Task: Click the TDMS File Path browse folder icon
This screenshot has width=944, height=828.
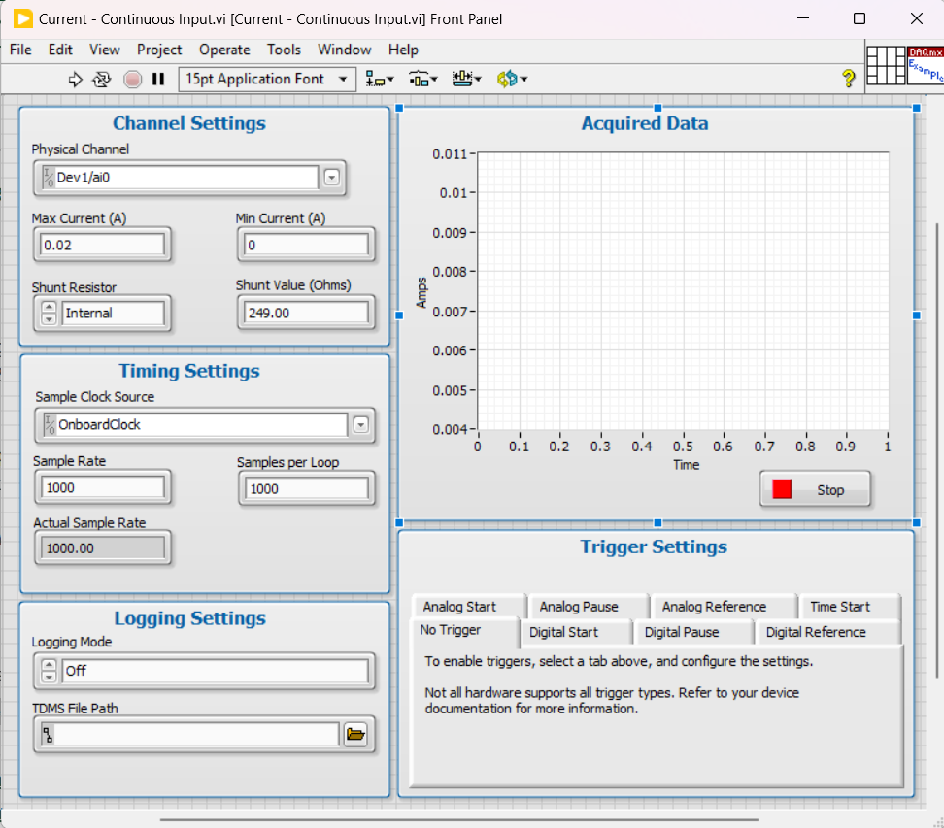Action: (355, 734)
